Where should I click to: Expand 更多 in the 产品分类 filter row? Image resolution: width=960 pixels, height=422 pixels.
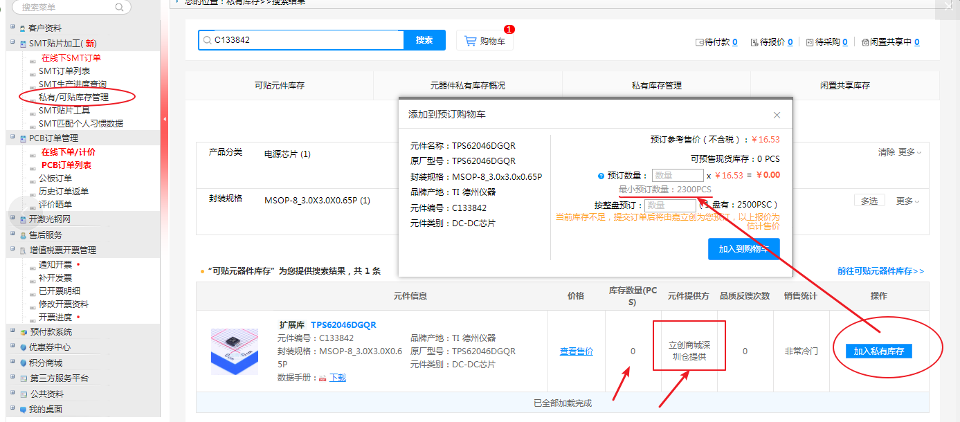[x=909, y=152]
